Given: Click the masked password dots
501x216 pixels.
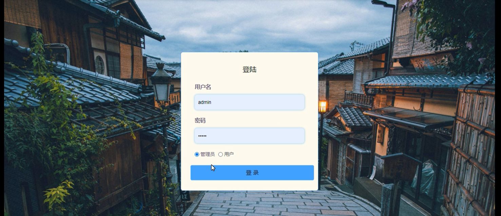Looking at the screenshot, I should click(x=202, y=136).
